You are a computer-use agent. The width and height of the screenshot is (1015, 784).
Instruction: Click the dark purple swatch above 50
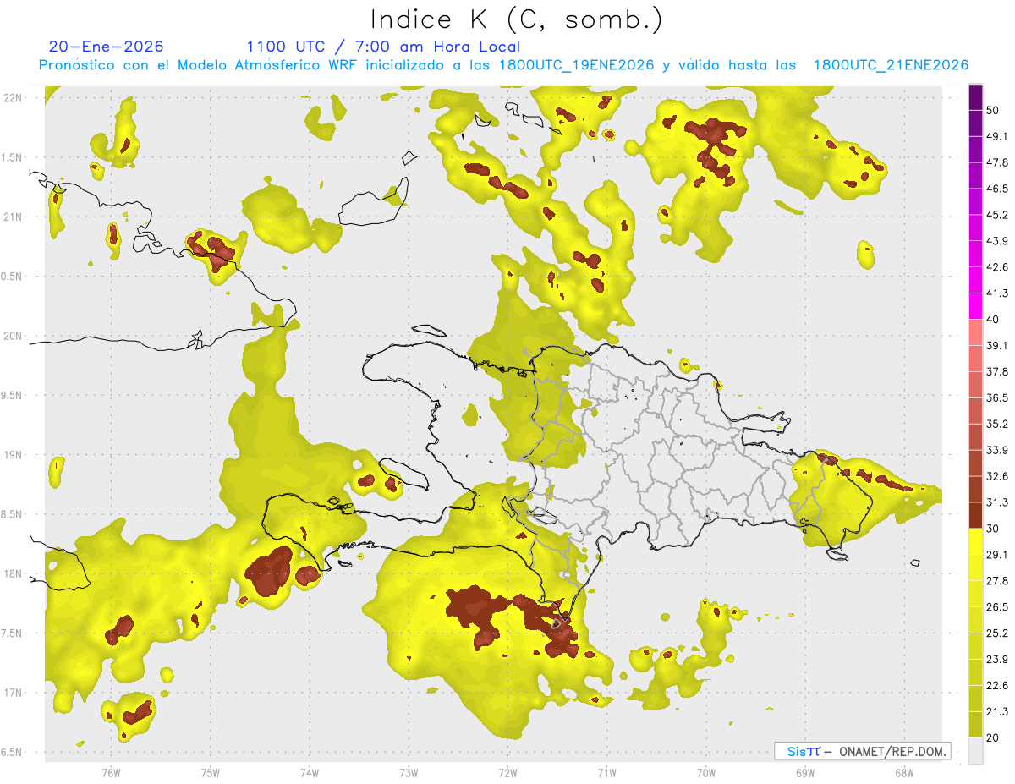pyautogui.click(x=975, y=97)
